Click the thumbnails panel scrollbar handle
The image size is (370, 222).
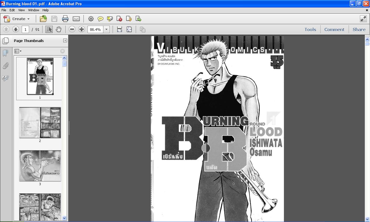pos(64,64)
